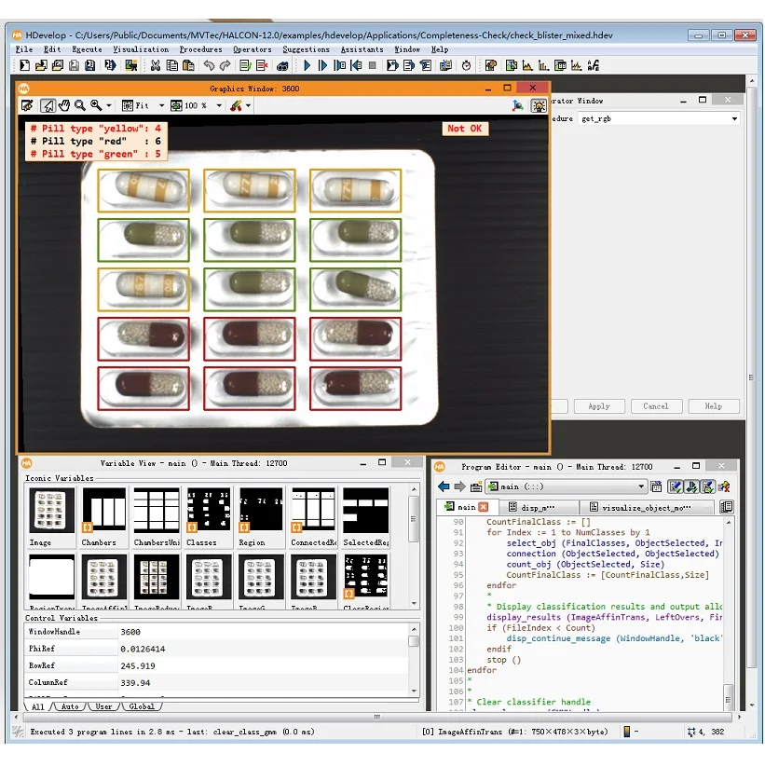The width and height of the screenshot is (765, 767).
Task: Clear the Graphics Window with the eraser icon
Action: point(27,105)
